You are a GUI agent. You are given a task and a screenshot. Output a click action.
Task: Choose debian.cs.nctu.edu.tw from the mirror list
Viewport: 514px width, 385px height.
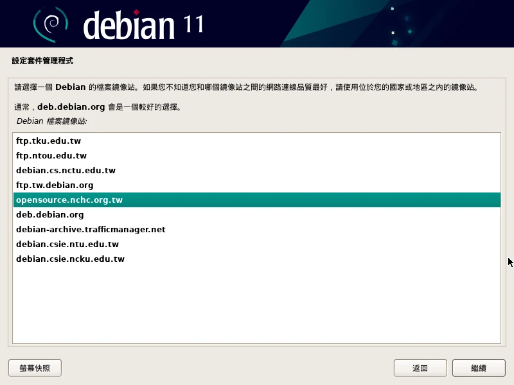[256, 170]
